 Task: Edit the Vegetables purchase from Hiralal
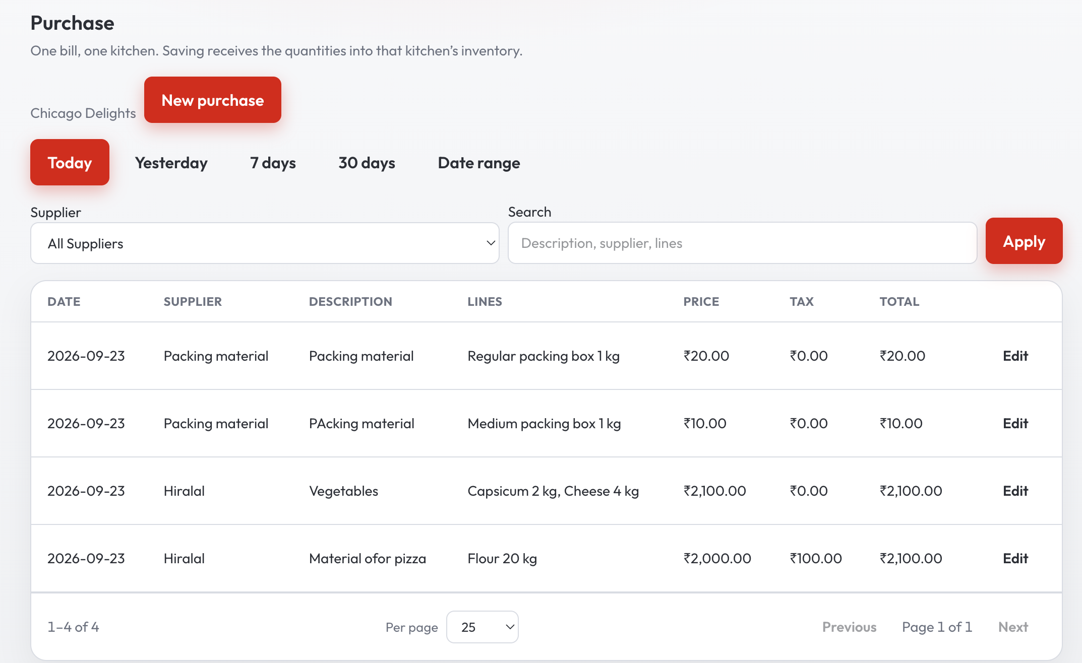point(1015,491)
